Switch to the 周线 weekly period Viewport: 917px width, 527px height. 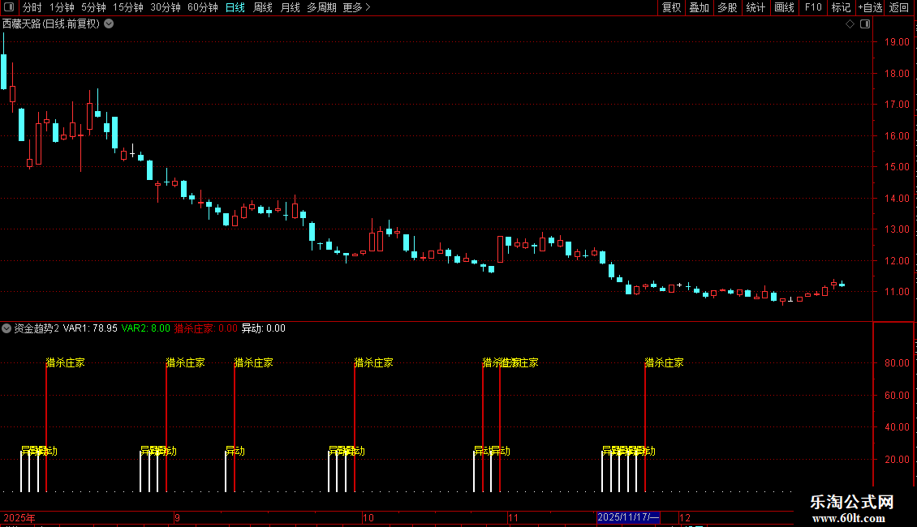pos(263,7)
